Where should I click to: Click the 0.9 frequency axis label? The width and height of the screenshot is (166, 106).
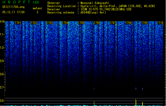[2, 61]
